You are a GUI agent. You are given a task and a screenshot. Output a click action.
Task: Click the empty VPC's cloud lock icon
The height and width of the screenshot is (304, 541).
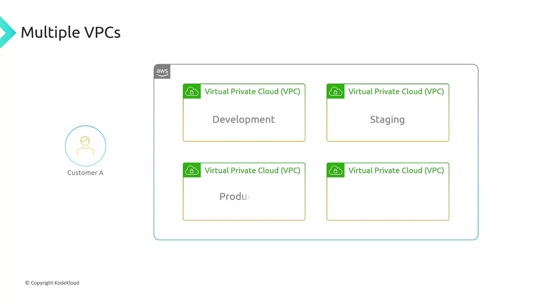336,170
